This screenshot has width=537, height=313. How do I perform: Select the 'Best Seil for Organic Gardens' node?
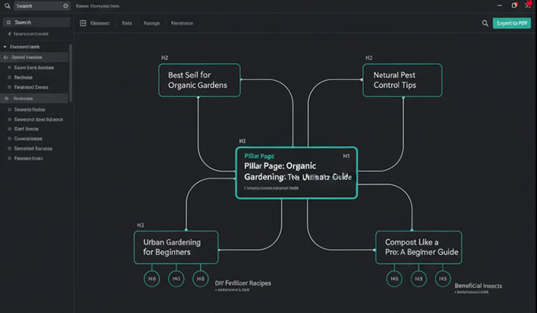[x=199, y=80]
